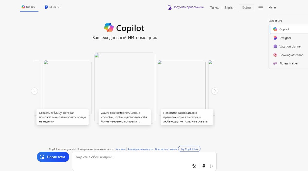Click the Блокнот tab's notebook icon
This screenshot has height=171, width=308.
click(x=46, y=7)
